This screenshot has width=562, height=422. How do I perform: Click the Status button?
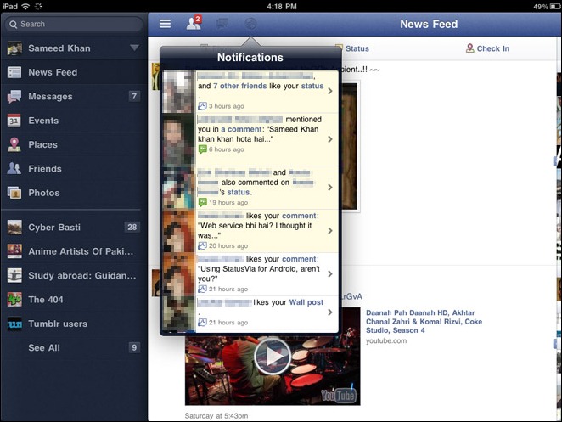pyautogui.click(x=352, y=48)
